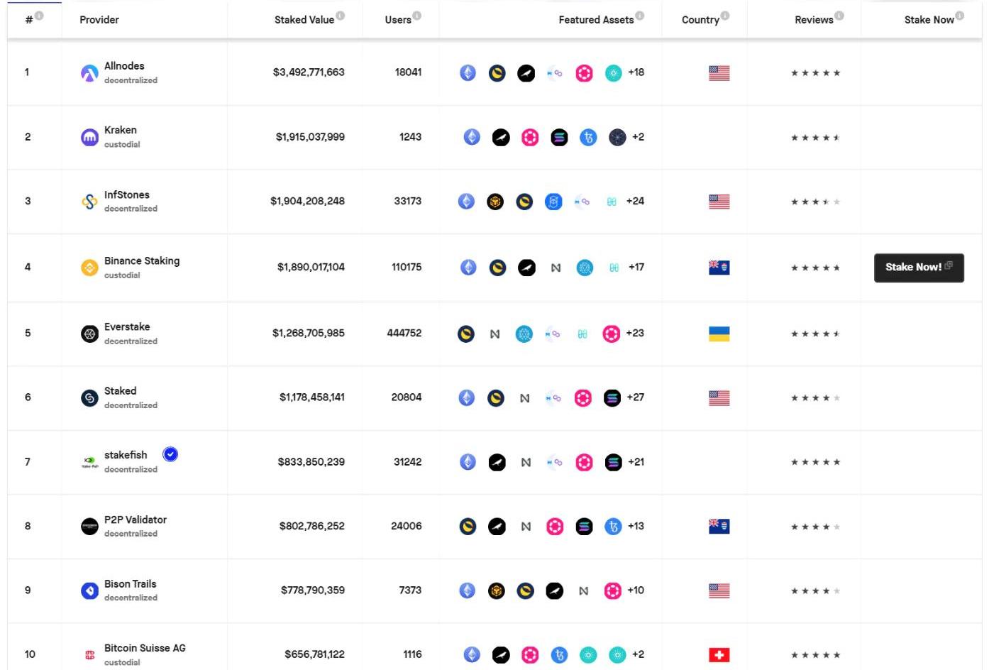Click the Swiss flag for Bitcoin Suisse
Screen dimensions: 989x670
[x=719, y=654]
